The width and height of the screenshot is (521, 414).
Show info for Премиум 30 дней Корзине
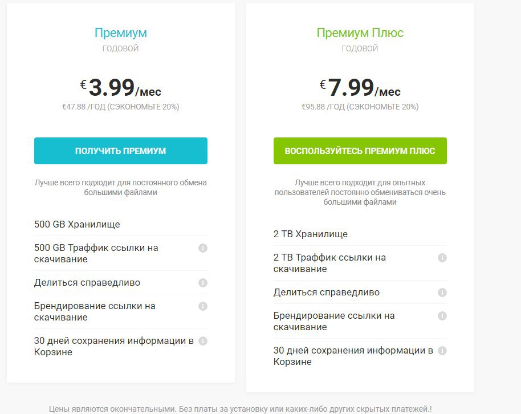[203, 341]
